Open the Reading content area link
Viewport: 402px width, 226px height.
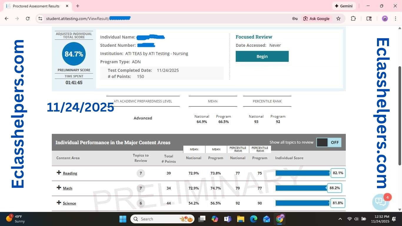pyautogui.click(x=70, y=173)
